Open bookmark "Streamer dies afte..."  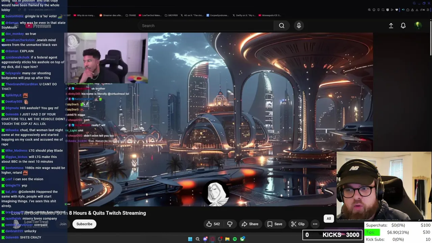coord(111,15)
